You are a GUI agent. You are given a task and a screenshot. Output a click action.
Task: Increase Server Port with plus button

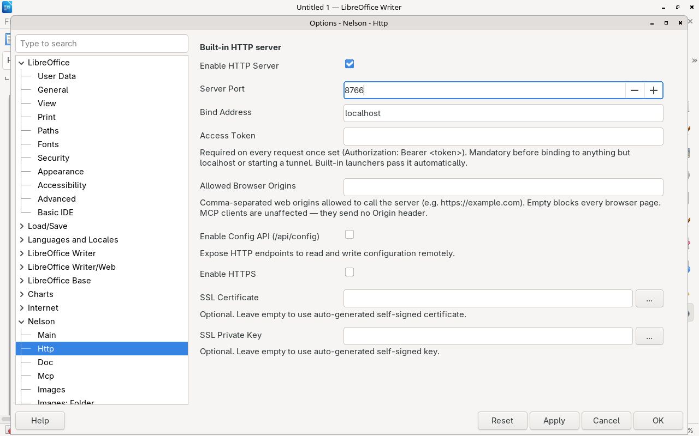click(654, 90)
